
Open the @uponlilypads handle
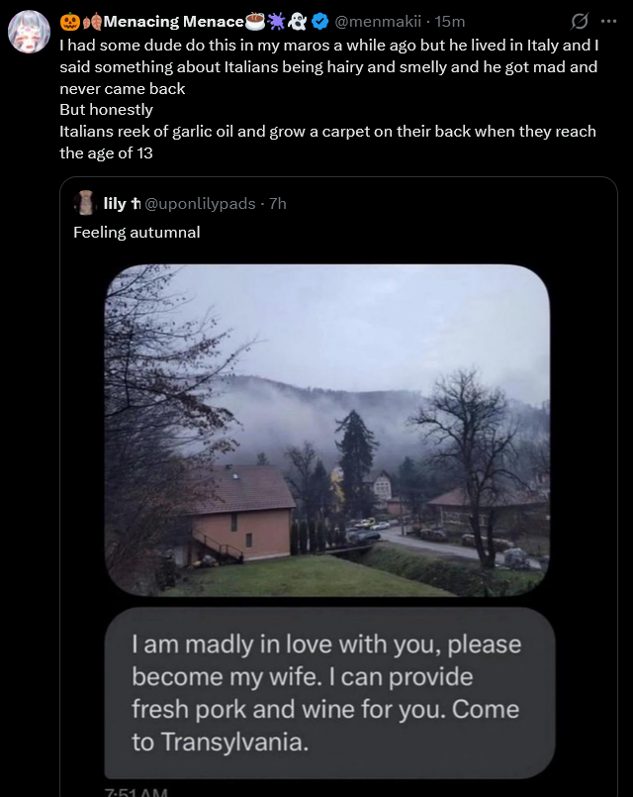[200, 203]
